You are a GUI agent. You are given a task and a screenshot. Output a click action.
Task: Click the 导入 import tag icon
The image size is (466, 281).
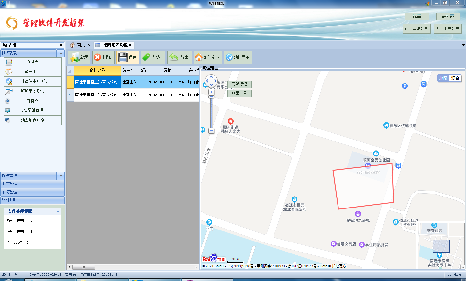(146, 57)
